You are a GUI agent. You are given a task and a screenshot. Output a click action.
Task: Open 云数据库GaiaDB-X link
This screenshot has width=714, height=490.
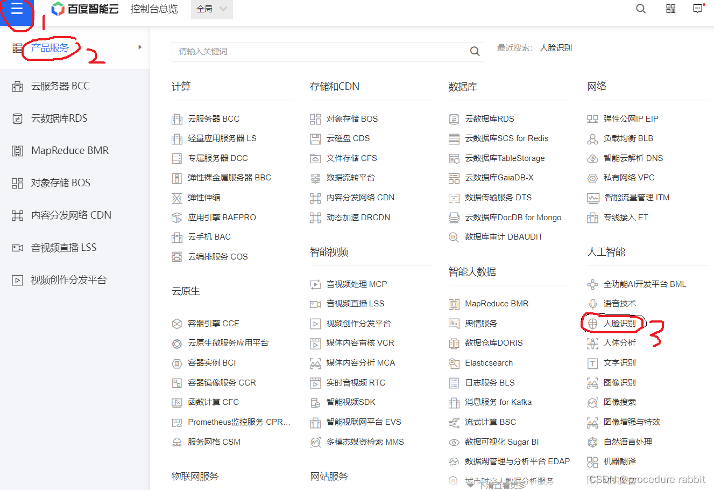pos(499,178)
